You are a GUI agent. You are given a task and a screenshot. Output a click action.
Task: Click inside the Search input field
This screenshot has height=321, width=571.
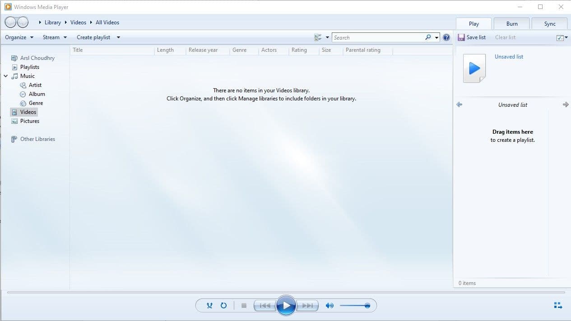click(378, 37)
